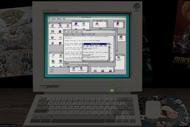Click 'My IP address' line in Trumpet Winsock
The width and height of the screenshot is (190, 127).
pyautogui.click(x=91, y=58)
